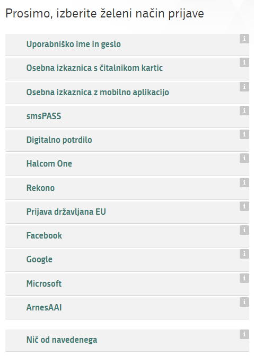Open the Halcom One info icon
Screen dimensions: 254x357
coord(244,158)
